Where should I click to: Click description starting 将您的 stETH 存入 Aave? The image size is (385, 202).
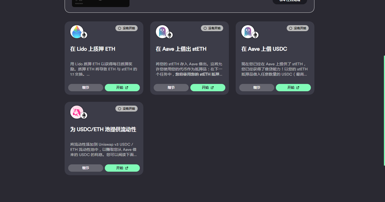click(189, 69)
